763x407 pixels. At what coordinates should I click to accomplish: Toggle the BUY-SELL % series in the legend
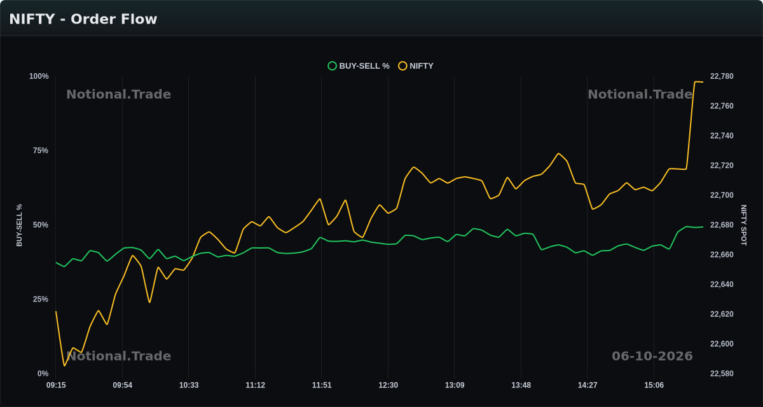pos(359,66)
